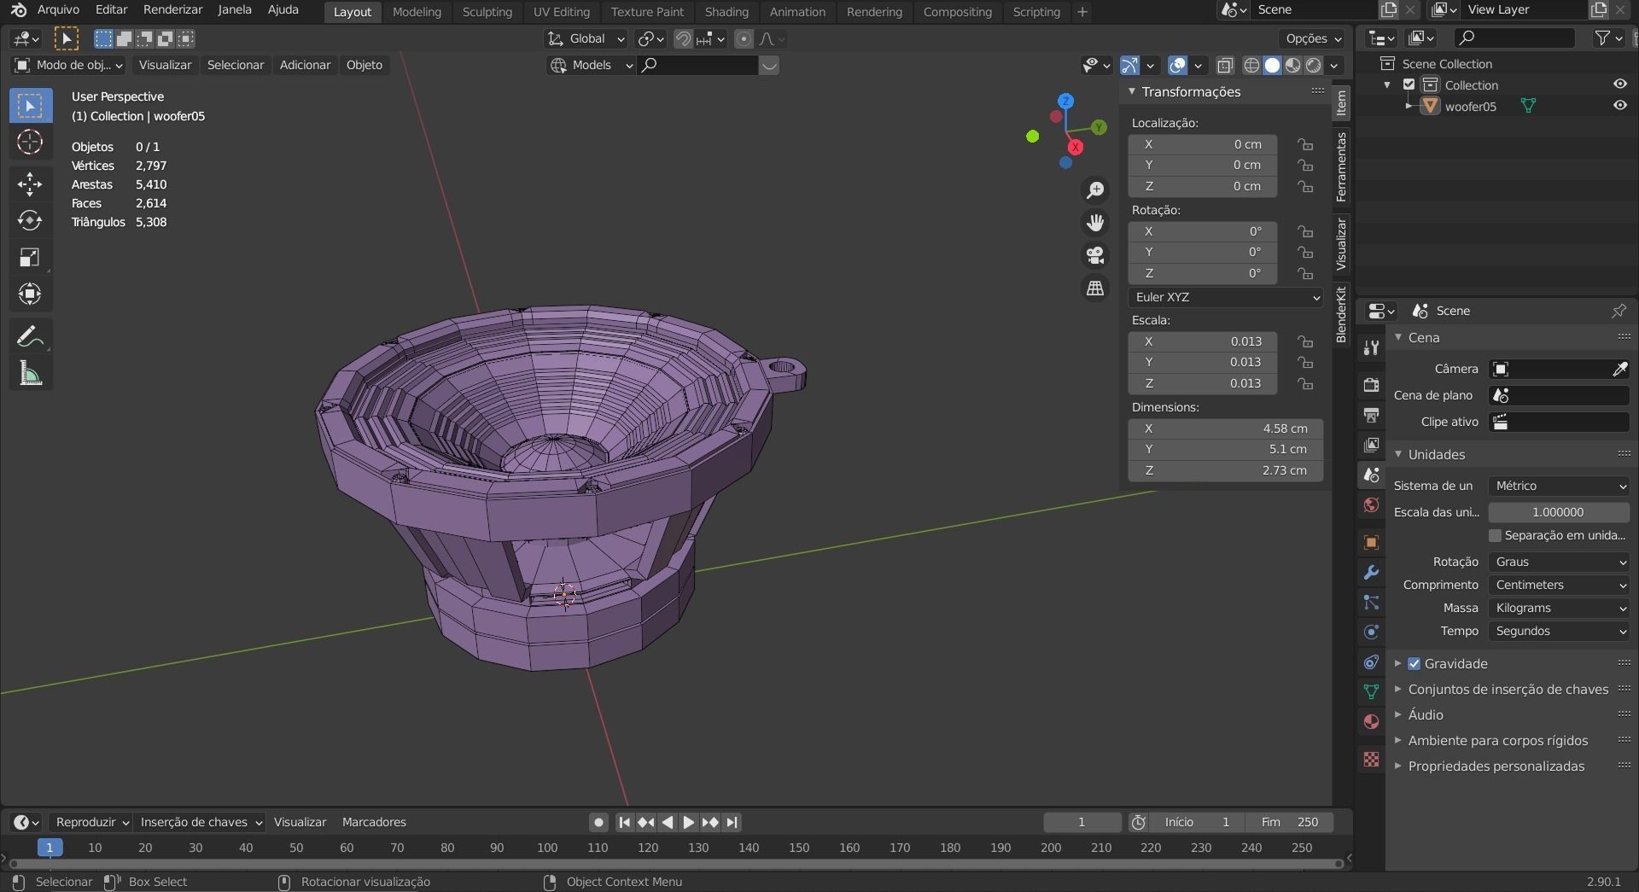Open the Global orientation dropdown
The height and width of the screenshot is (892, 1639).
[586, 38]
